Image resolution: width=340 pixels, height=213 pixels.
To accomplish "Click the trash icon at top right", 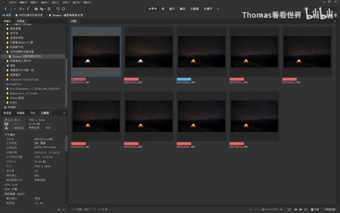I will click(336, 15).
